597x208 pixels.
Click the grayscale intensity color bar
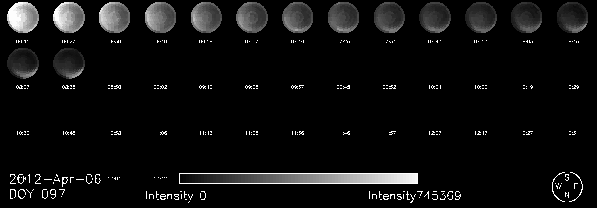(298, 178)
